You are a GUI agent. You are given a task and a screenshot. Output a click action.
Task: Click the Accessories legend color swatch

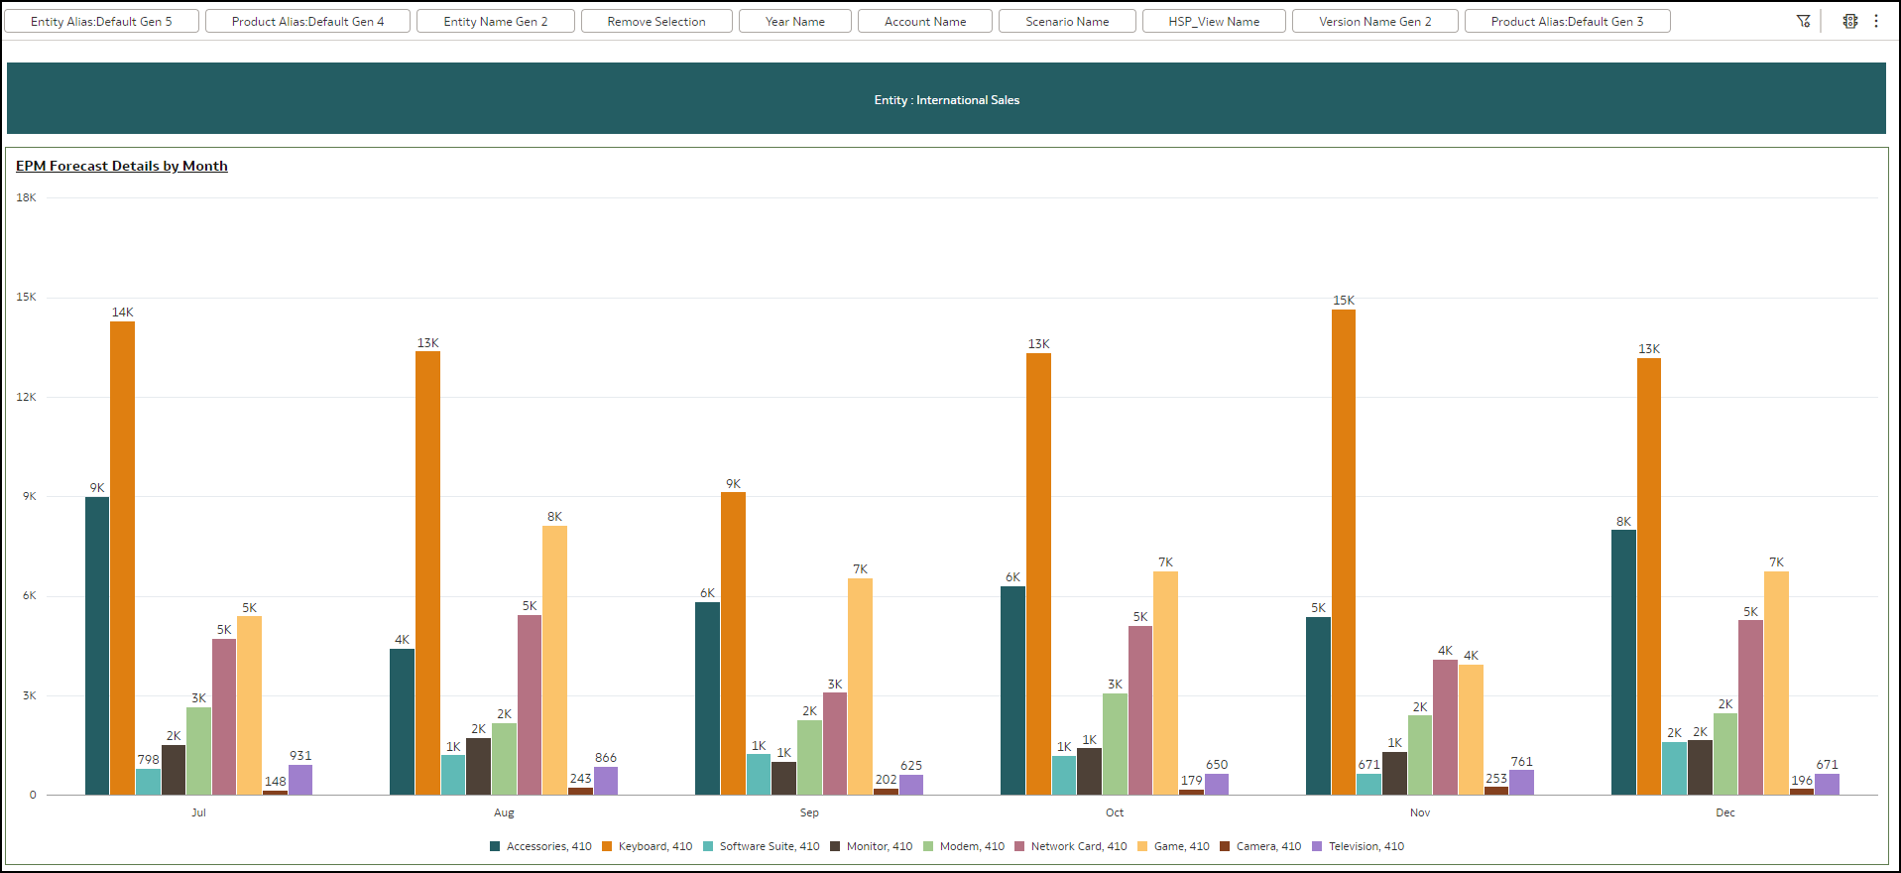pos(495,846)
